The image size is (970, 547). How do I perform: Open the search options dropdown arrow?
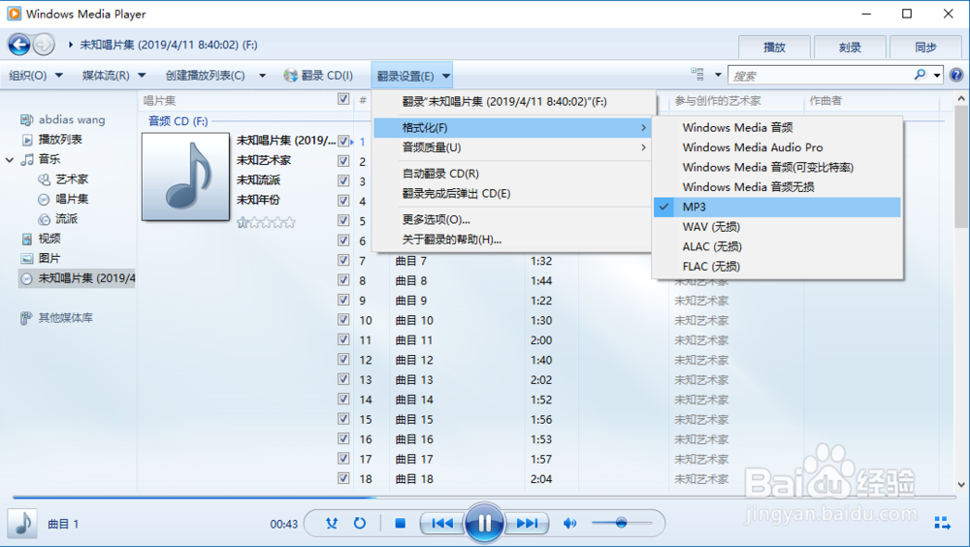937,76
